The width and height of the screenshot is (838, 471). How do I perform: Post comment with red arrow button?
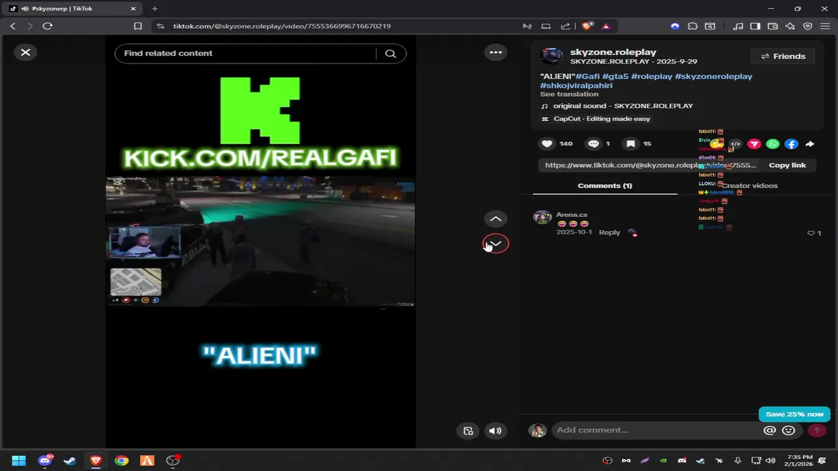pyautogui.click(x=816, y=430)
